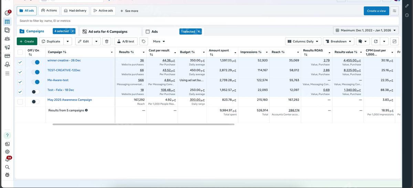Click the A/B test button
413x188 pixels.
(x=126, y=42)
